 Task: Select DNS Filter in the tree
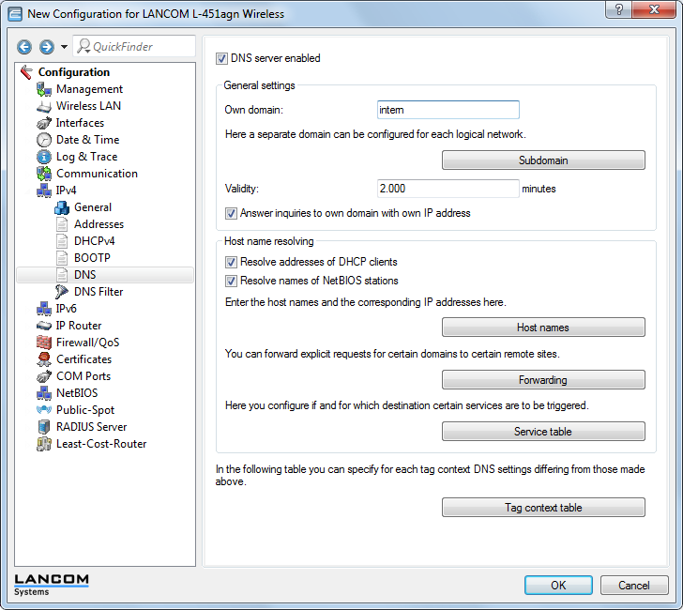coord(98,292)
